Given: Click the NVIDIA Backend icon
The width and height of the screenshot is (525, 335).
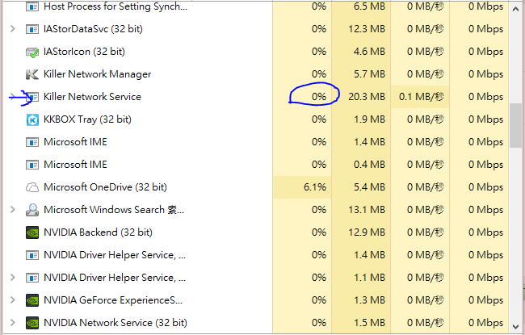Looking at the screenshot, I should click(x=32, y=232).
